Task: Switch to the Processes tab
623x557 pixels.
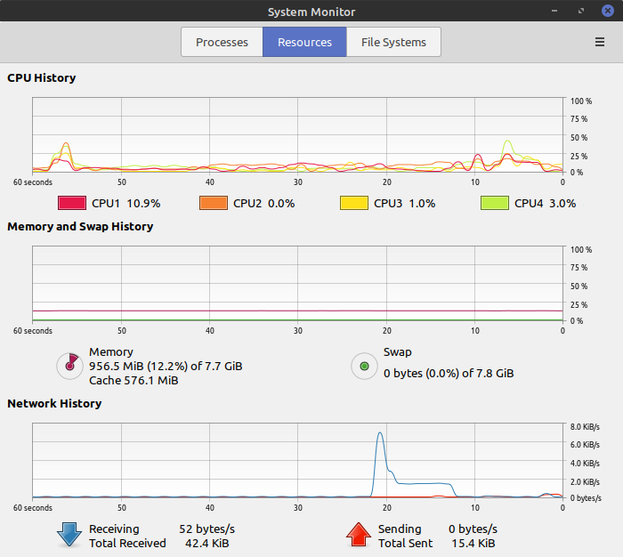Action: [222, 42]
